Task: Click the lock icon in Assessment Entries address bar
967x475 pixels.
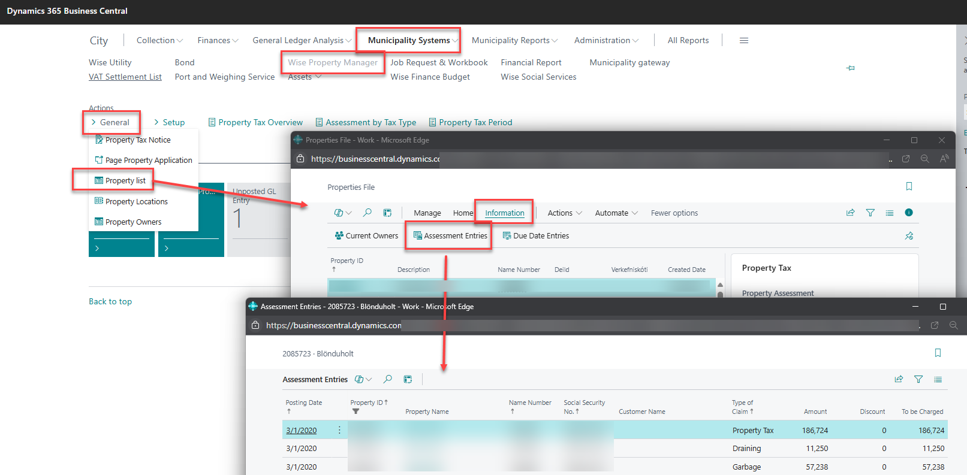Action: (255, 325)
